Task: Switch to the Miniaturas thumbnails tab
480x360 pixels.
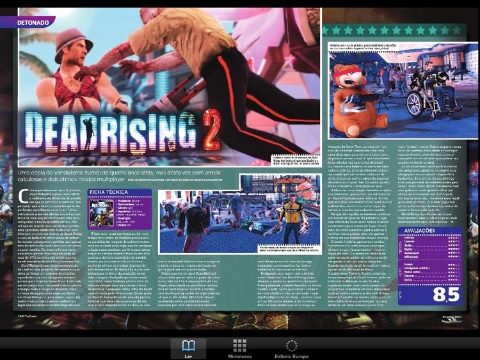Action: (x=240, y=348)
